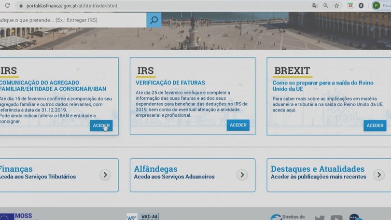
Task: Open the red shield extension icon
Action: coord(350,5)
